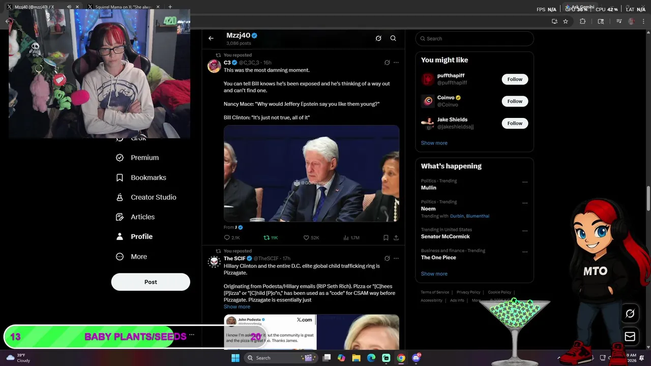The image size is (651, 366).
Task: Like C3's post showing 52K
Action: tap(311, 237)
